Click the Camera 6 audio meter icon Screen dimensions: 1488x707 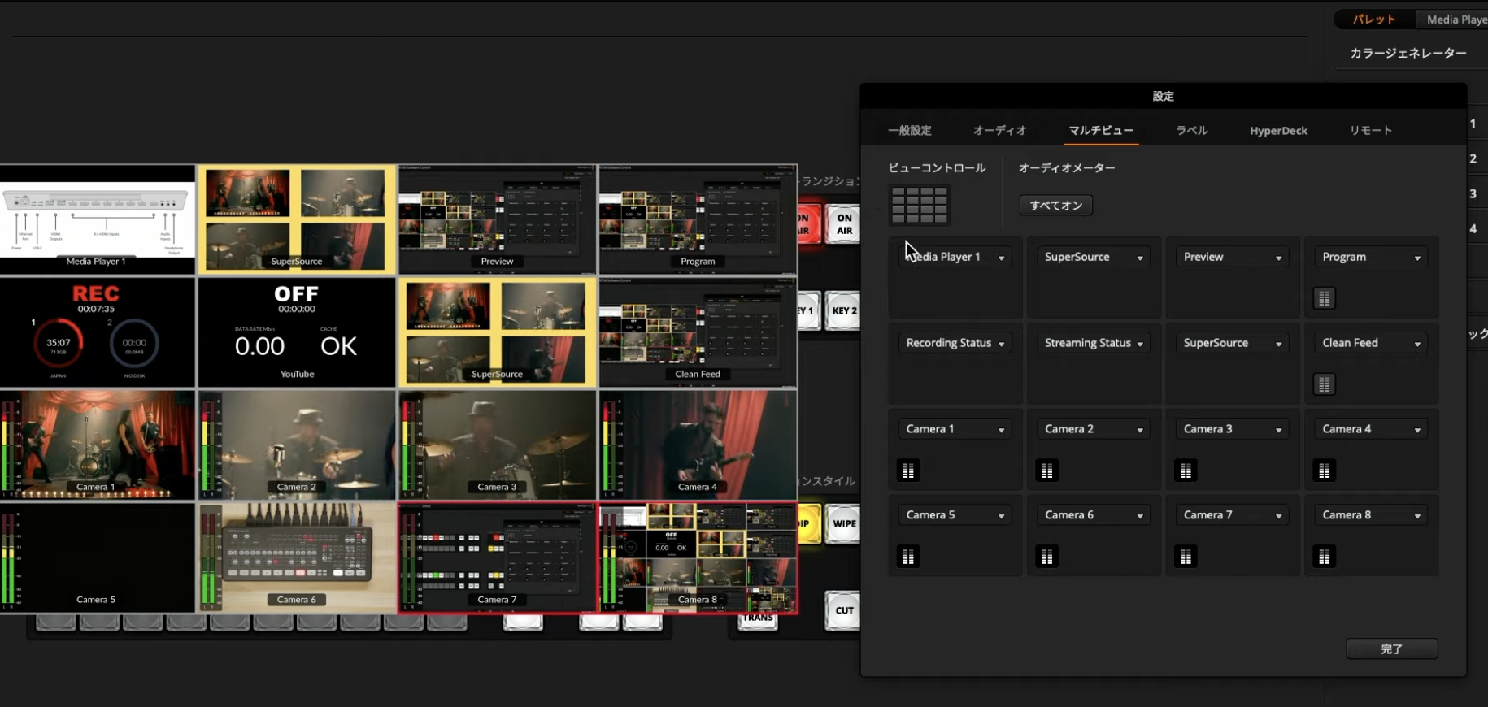coord(1046,557)
